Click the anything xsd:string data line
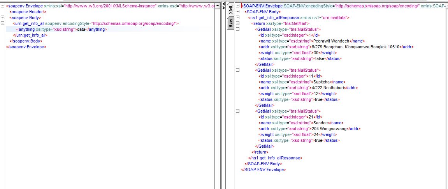448x189 pixels. point(61,29)
